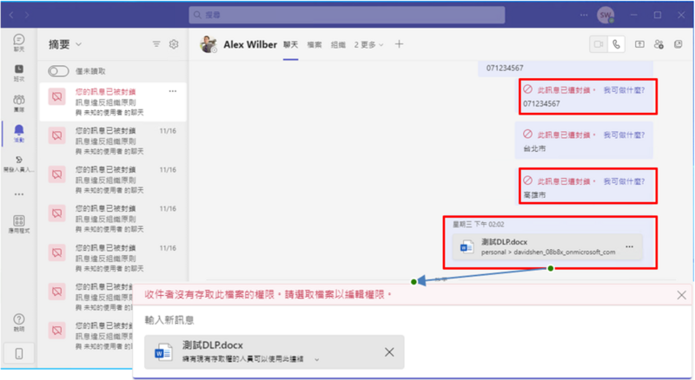Open the Developer Portal (開發人員入...) app icon

[18, 163]
